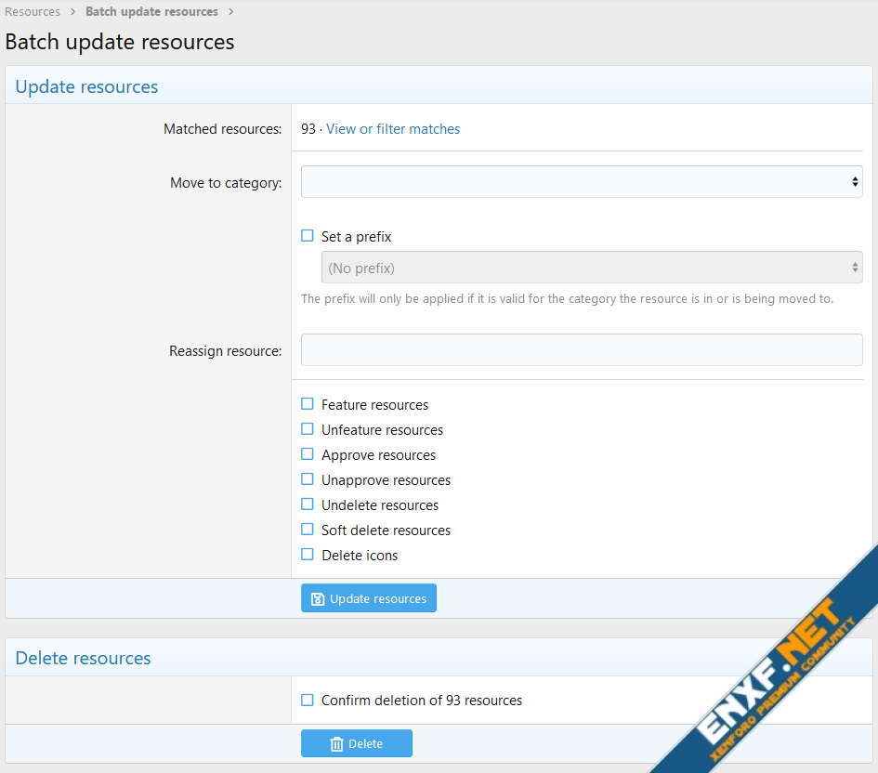Check Confirm deletion of 93 resources
This screenshot has width=878, height=773.
(x=308, y=700)
